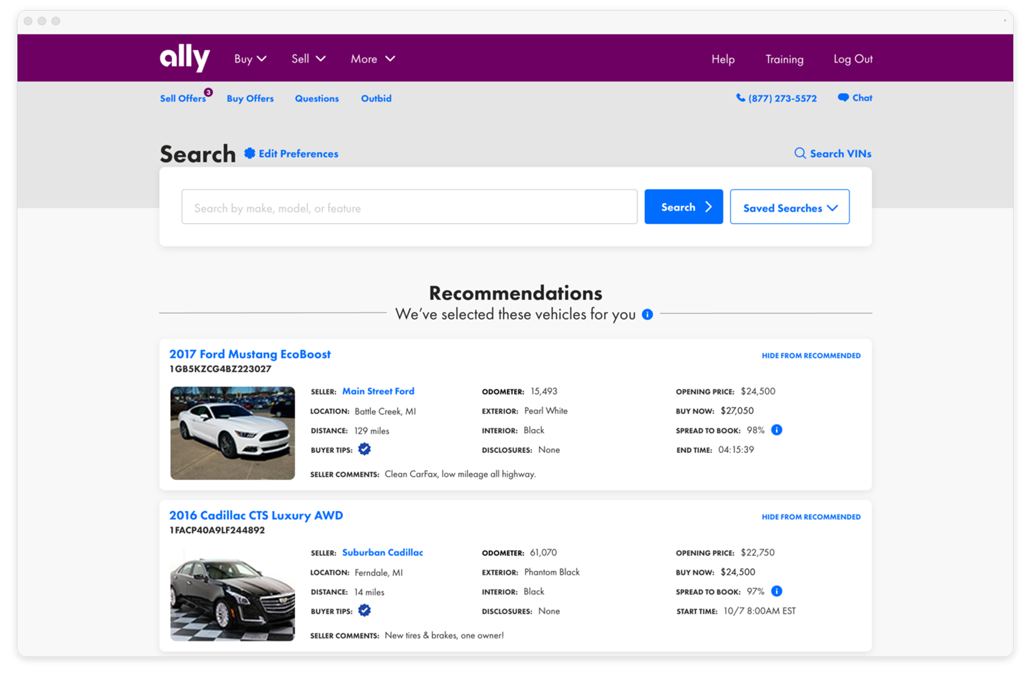Click VIN 1GB5KZCG4BZ223027
Screen dimensions: 1030x683
(x=220, y=369)
